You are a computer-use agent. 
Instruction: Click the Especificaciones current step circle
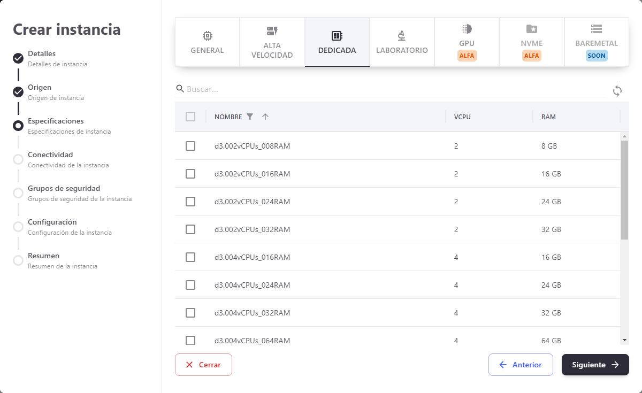point(18,126)
